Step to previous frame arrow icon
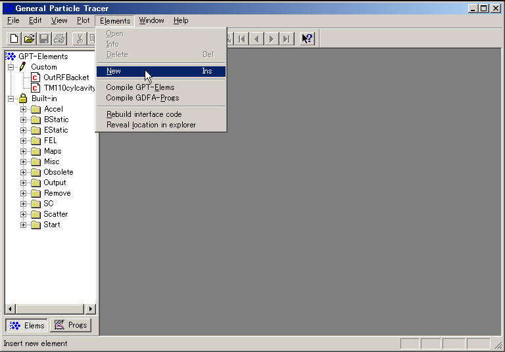 click(256, 39)
